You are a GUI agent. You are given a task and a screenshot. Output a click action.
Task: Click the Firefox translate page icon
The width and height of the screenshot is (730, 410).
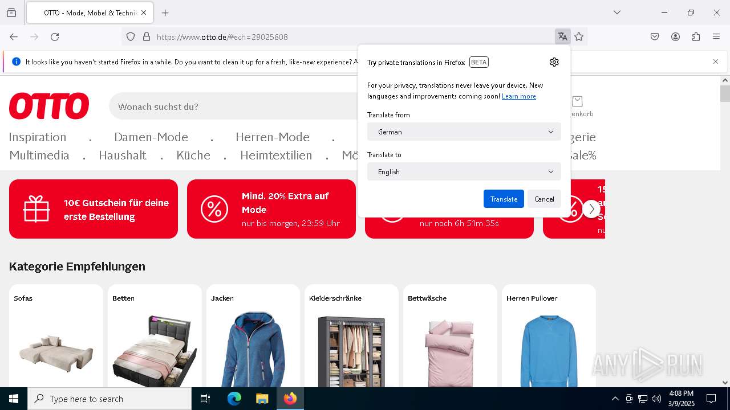point(562,37)
